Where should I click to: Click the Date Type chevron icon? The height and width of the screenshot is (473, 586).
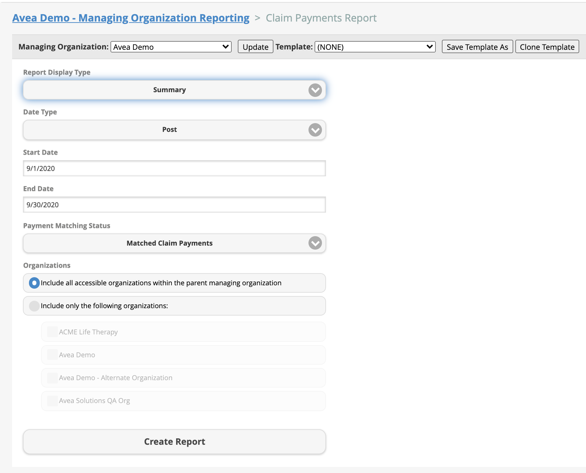[x=315, y=130]
